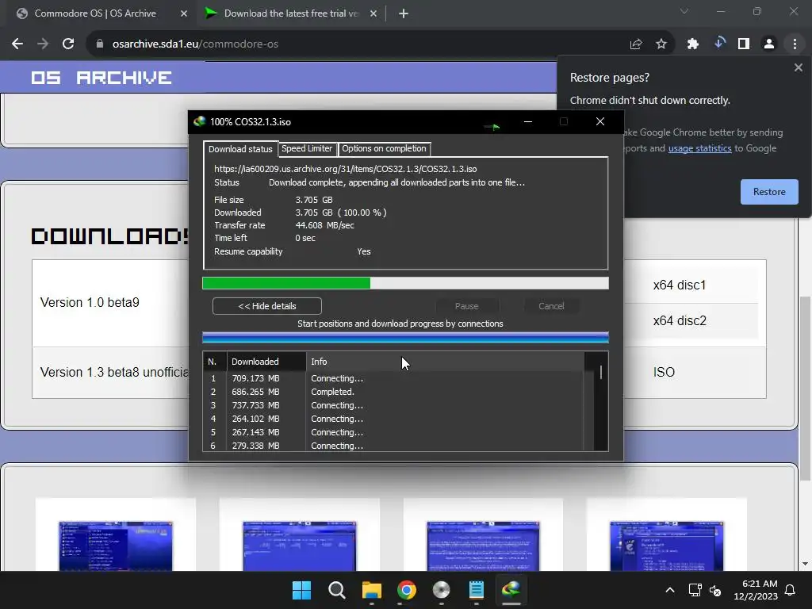Click the Internet Download Manager taskbar icon

[x=511, y=590]
